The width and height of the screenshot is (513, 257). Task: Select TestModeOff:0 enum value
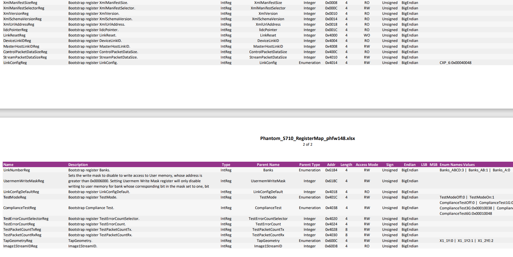pos(452,197)
